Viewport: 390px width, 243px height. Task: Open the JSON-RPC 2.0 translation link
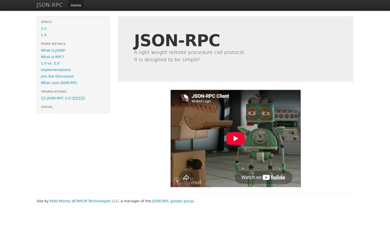click(x=63, y=98)
